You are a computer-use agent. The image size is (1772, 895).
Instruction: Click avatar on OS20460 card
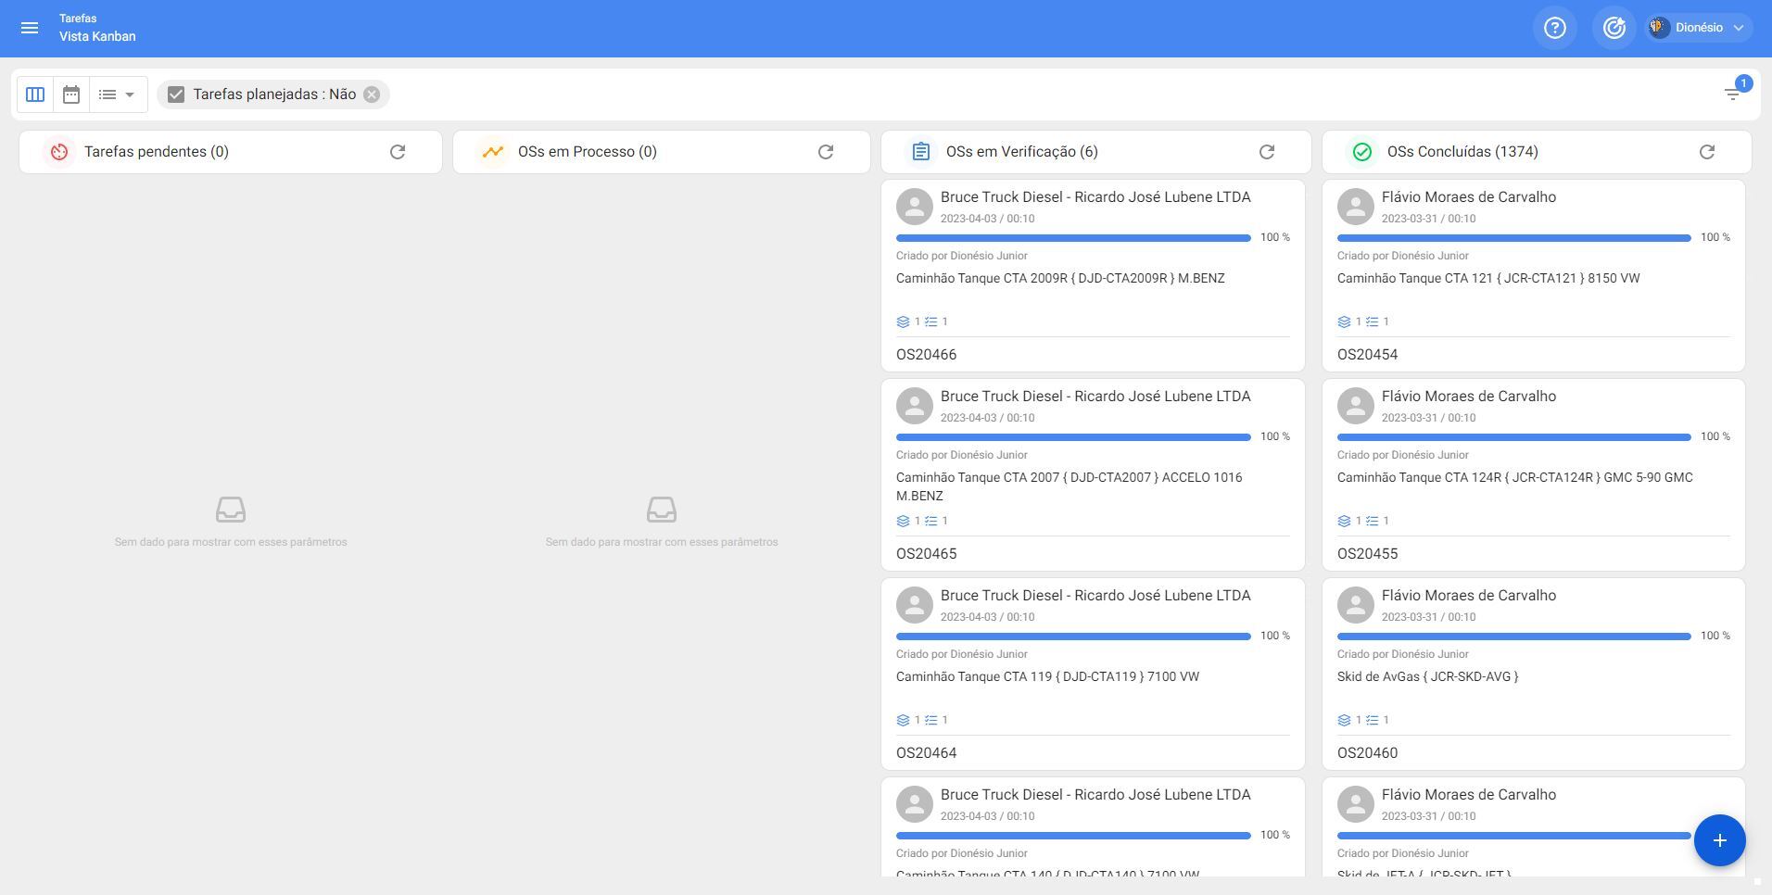coord(1356,605)
